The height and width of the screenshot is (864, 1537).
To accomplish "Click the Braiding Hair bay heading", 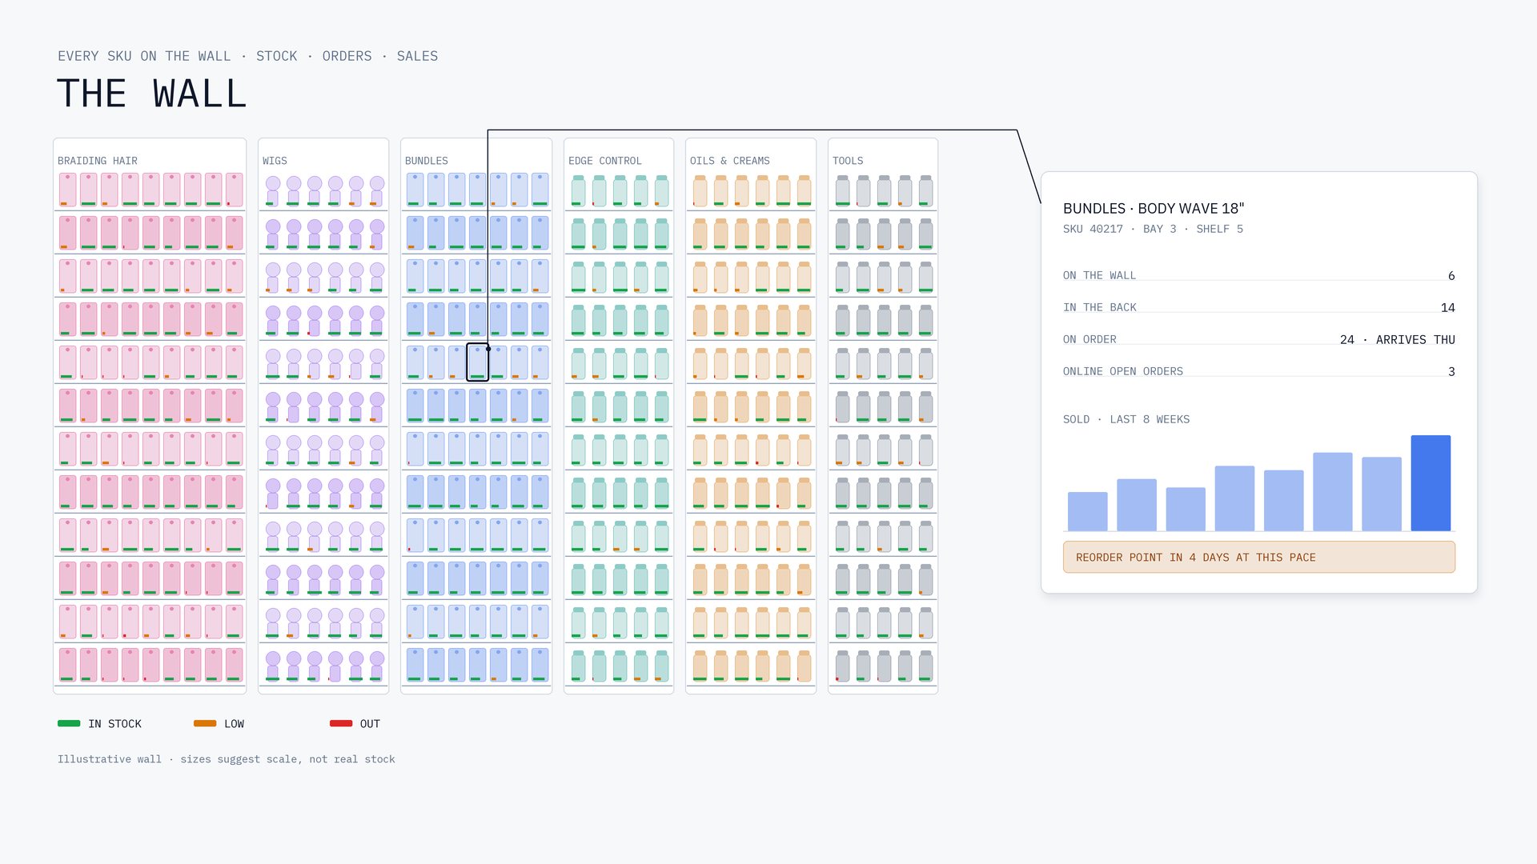I will point(98,161).
